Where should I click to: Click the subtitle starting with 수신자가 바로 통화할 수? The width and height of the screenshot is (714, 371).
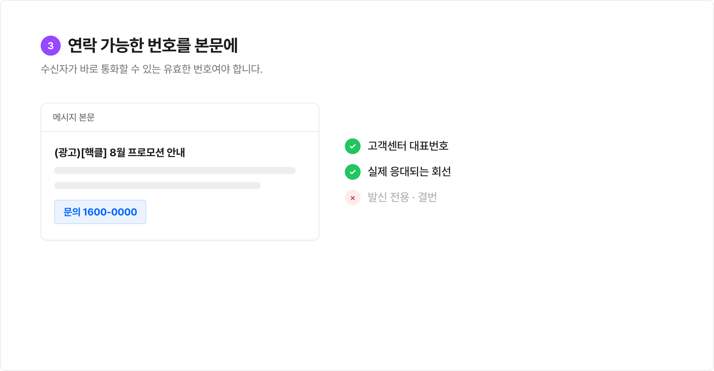point(152,69)
